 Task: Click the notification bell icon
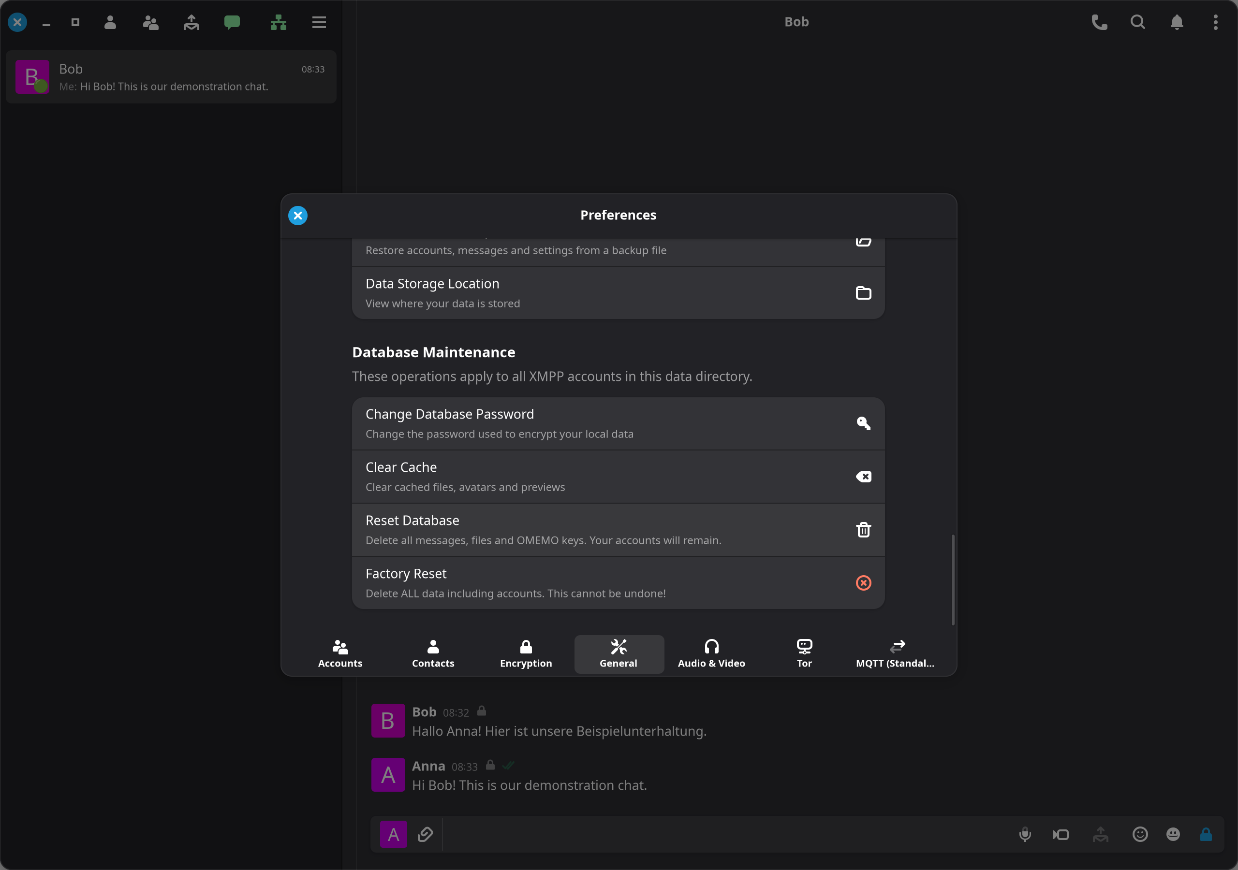coord(1177,22)
